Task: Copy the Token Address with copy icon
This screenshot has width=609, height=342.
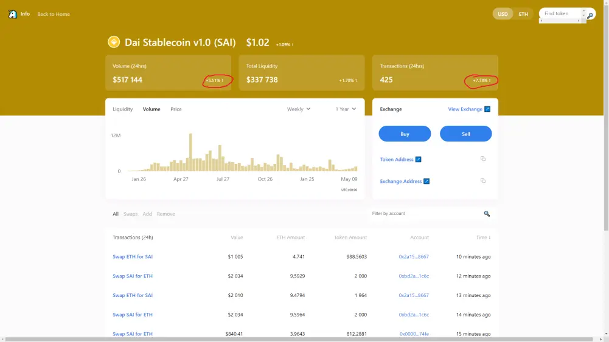Action: [483, 159]
